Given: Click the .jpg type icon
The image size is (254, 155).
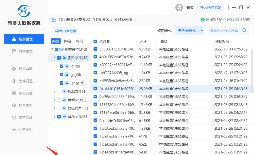Looking at the screenshot, I should [67, 74].
